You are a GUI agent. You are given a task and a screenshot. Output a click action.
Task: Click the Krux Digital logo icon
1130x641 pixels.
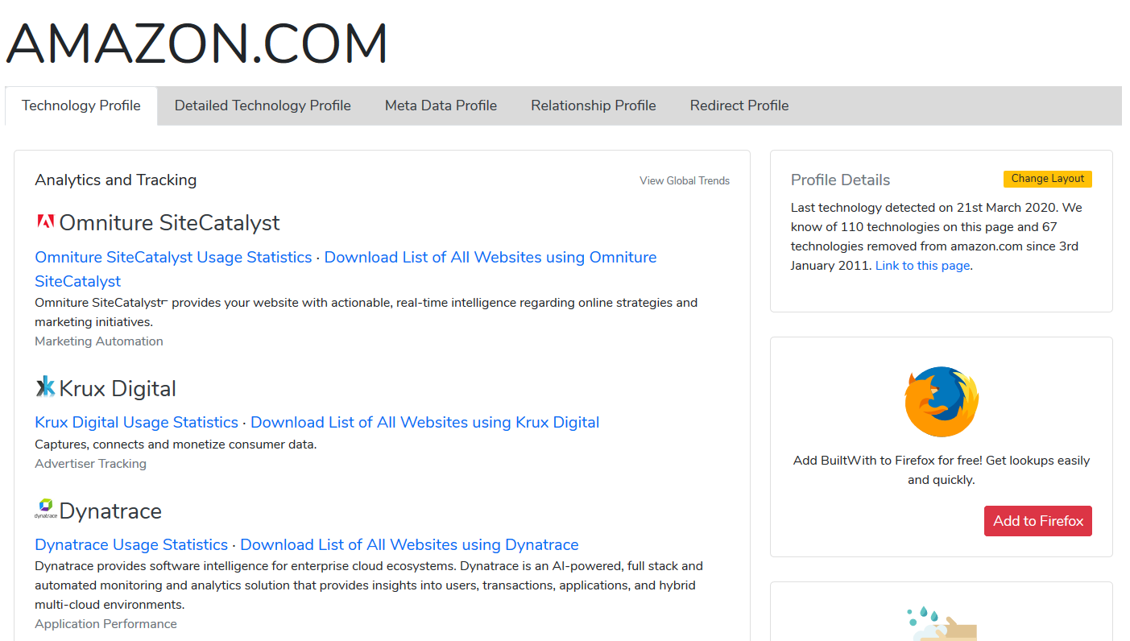tap(46, 387)
